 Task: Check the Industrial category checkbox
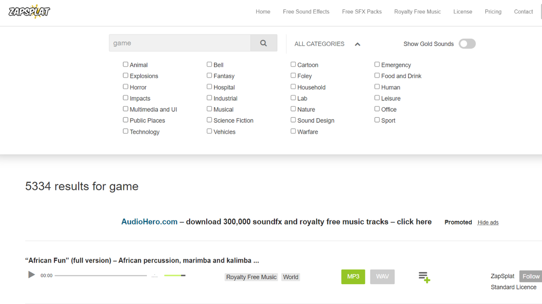[x=209, y=98]
